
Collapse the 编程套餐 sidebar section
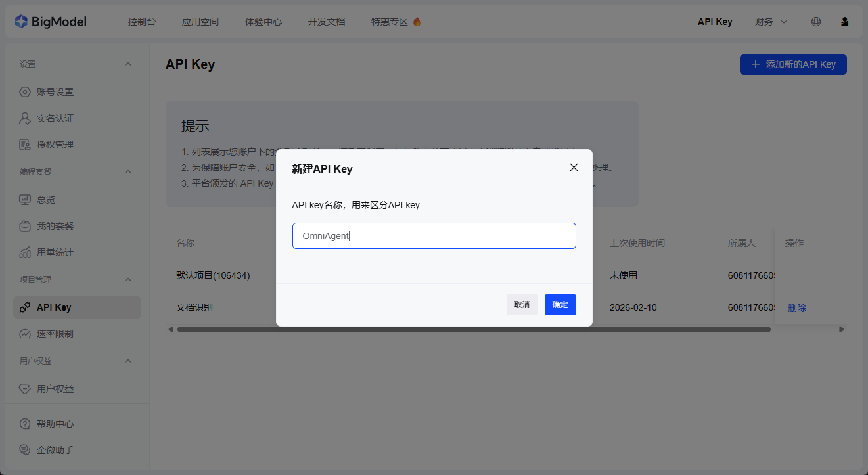point(128,172)
